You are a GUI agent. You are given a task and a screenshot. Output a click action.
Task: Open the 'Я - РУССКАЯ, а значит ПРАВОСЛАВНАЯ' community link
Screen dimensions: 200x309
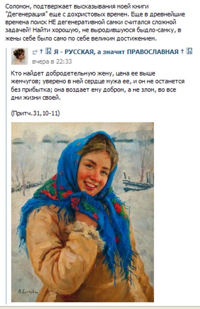(116, 52)
